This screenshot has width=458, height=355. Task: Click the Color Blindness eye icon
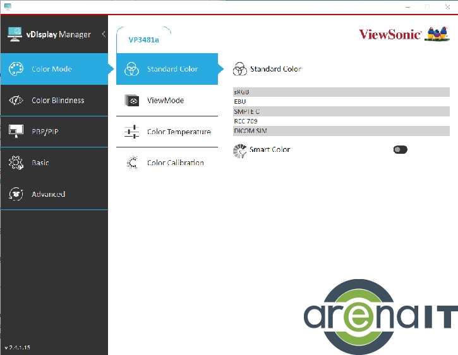point(16,100)
